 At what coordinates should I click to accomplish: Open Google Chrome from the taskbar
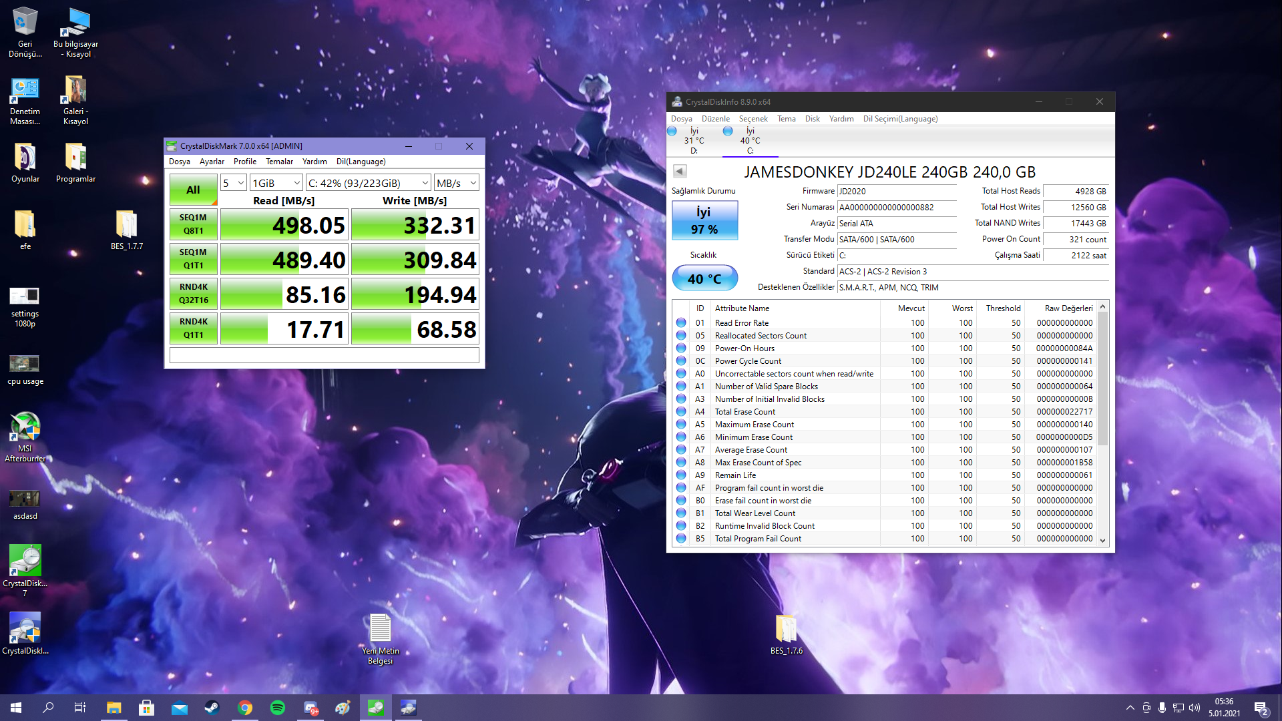tap(244, 708)
